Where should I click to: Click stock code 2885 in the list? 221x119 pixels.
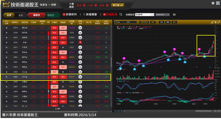16,77
